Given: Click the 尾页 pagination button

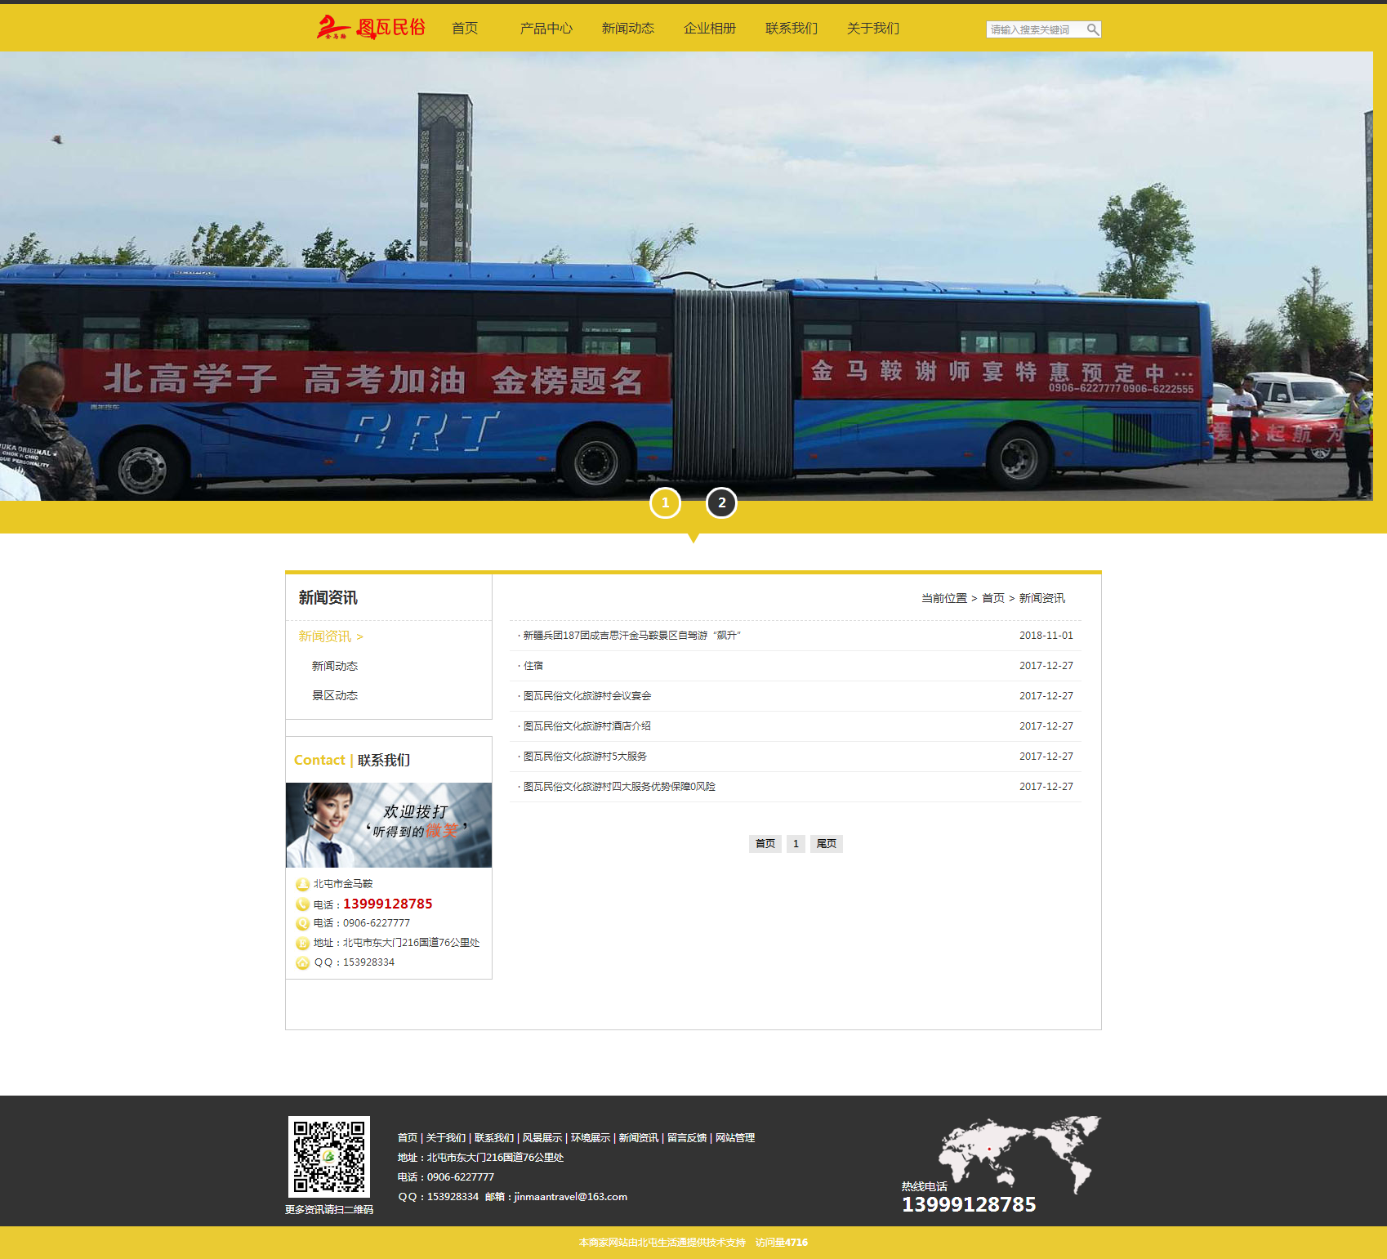Looking at the screenshot, I should (x=826, y=844).
